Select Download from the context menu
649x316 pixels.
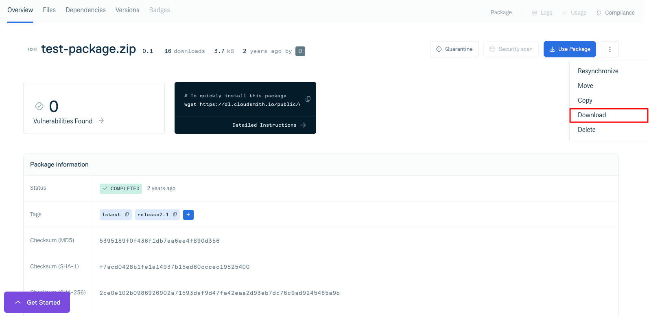click(592, 115)
